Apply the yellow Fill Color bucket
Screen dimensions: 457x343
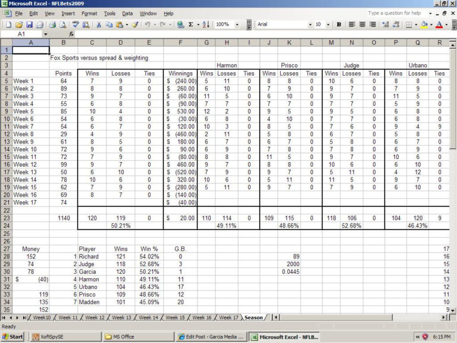[x=424, y=25]
